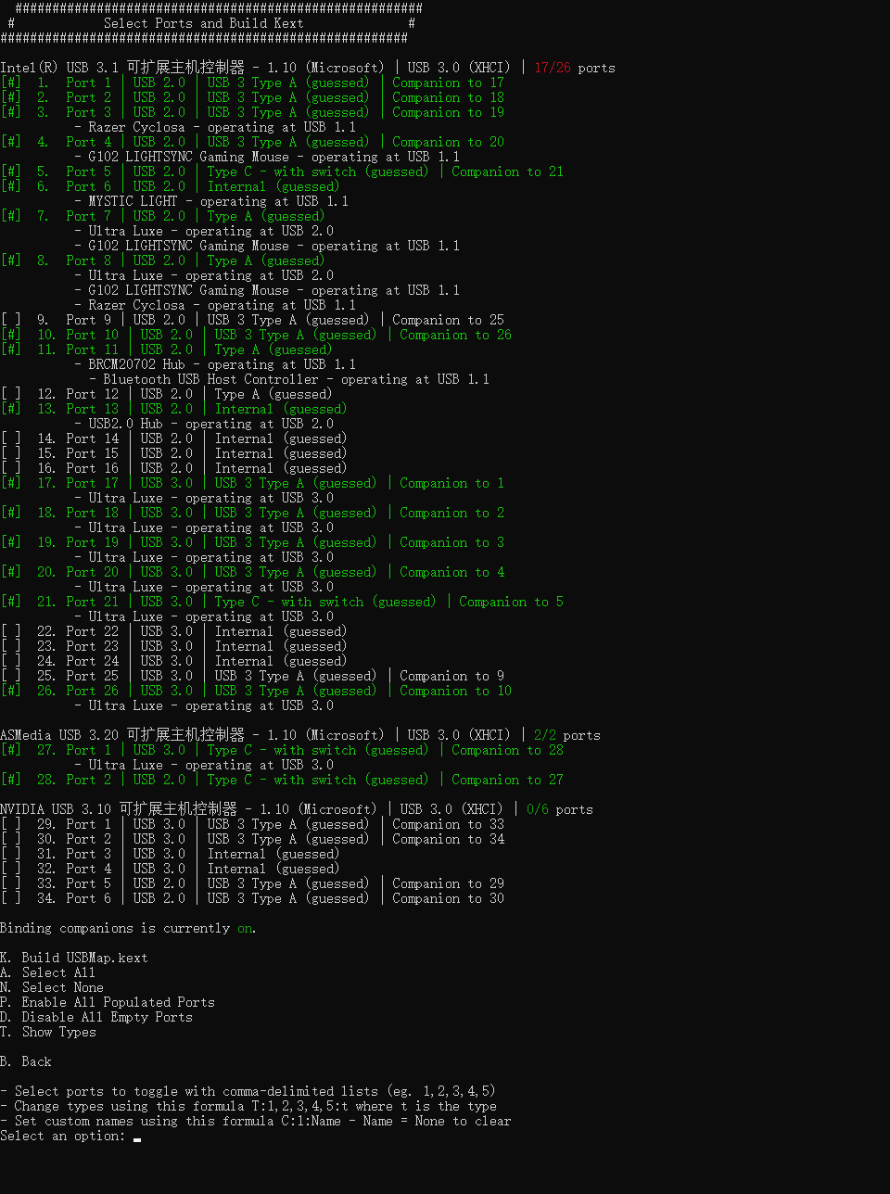Click the red 17/26 ports count

[x=552, y=68]
